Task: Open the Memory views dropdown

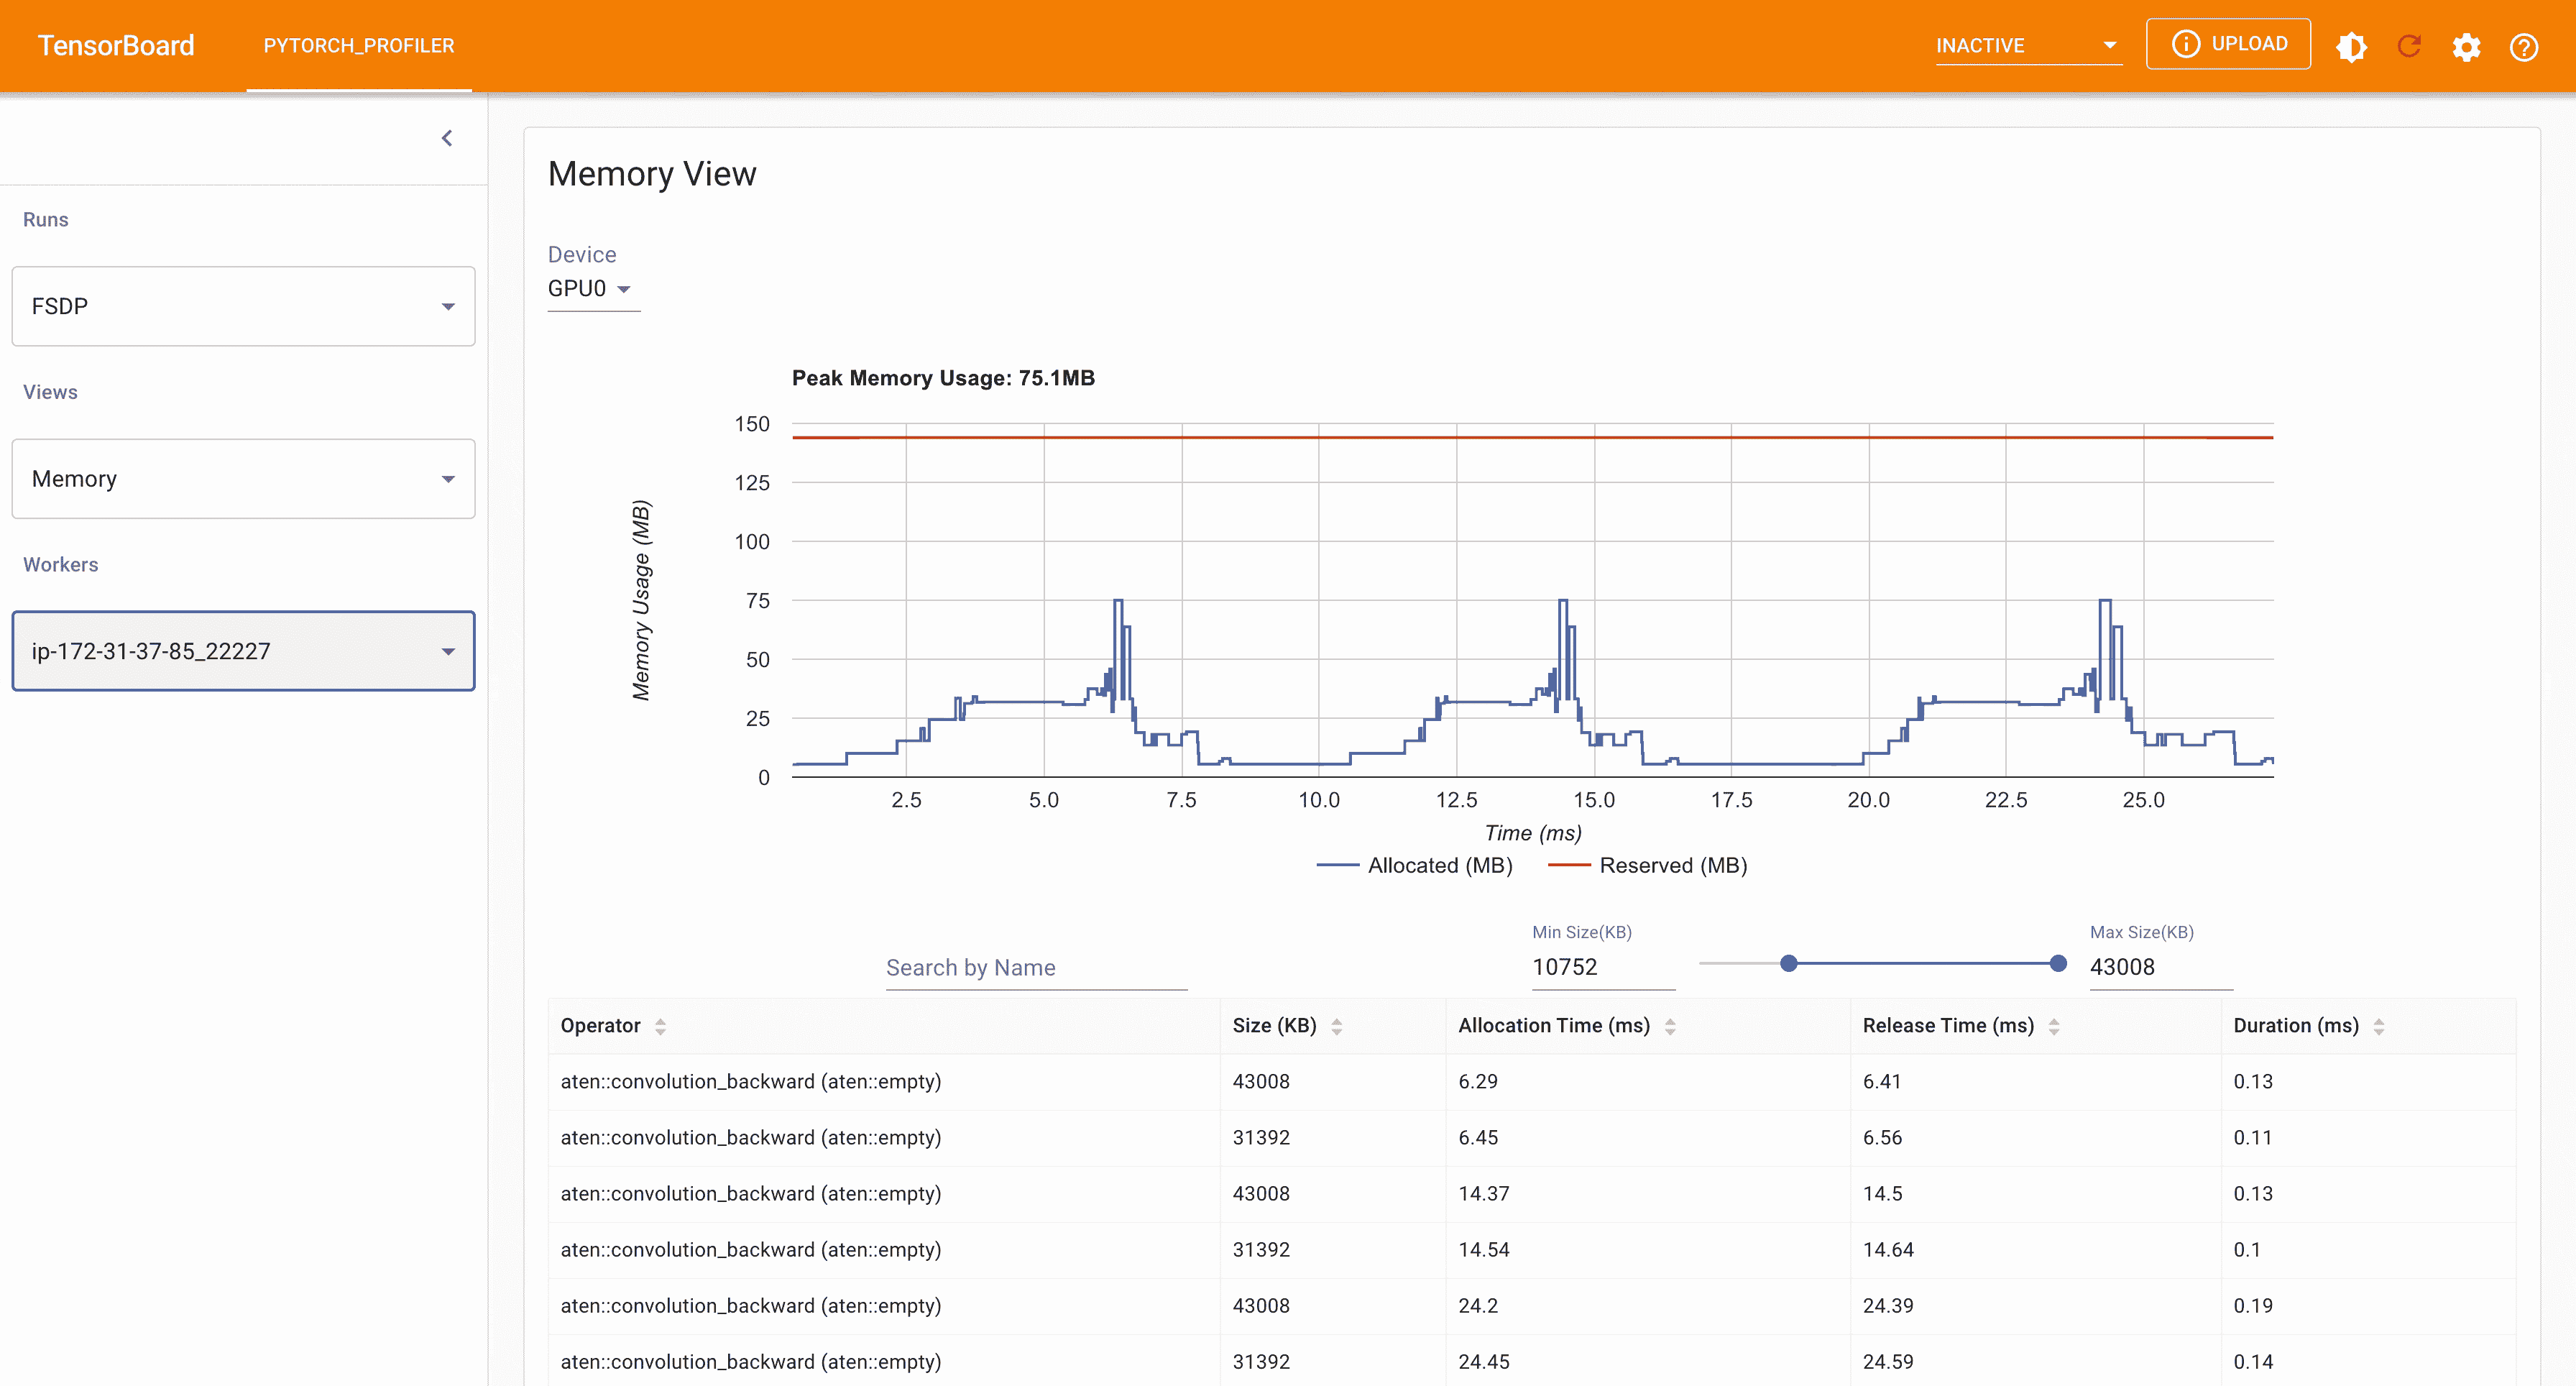Action: 243,479
